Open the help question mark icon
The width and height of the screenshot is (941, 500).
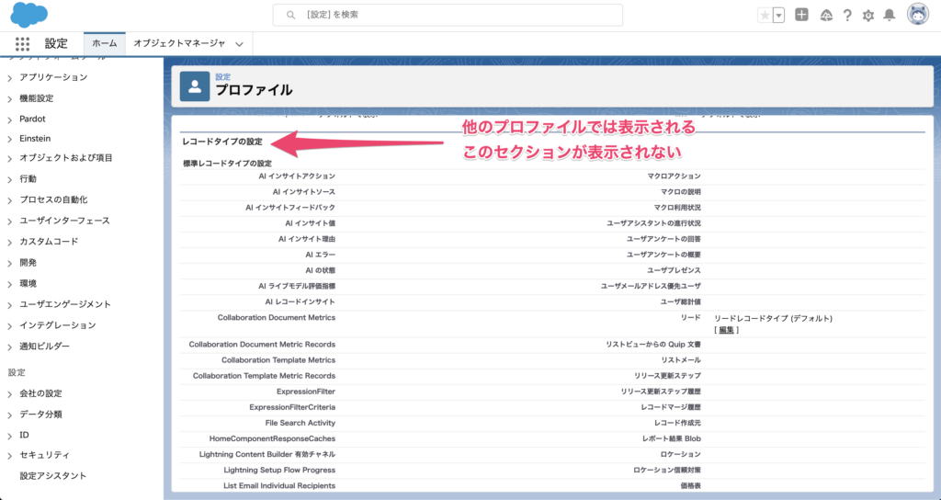point(846,16)
